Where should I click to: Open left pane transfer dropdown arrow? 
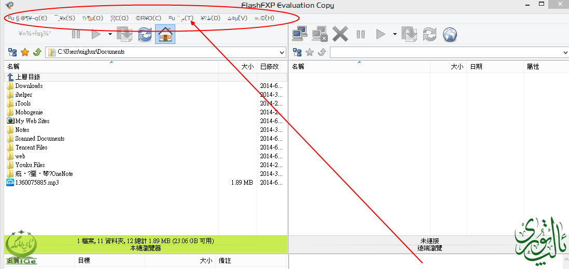pos(110,34)
